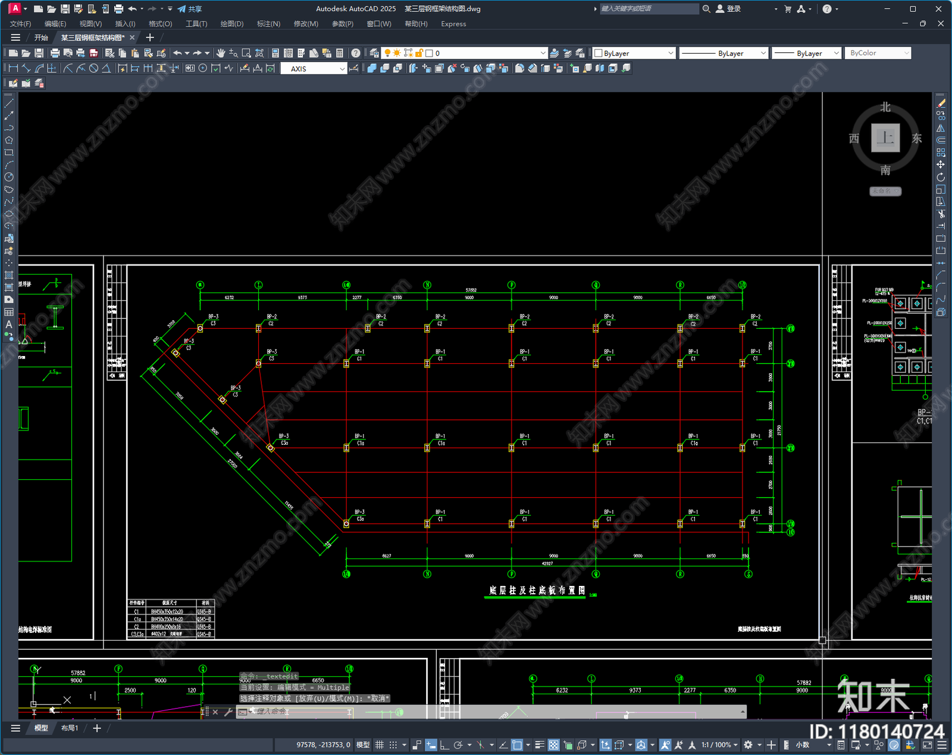
Task: Open the Help question mark icon
Action: [356, 53]
